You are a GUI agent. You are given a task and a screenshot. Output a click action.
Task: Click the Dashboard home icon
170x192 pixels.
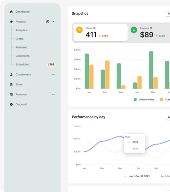click(x=11, y=12)
